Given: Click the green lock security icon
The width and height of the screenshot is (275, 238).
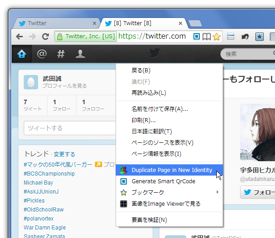Looking at the screenshot, I should pos(60,36).
